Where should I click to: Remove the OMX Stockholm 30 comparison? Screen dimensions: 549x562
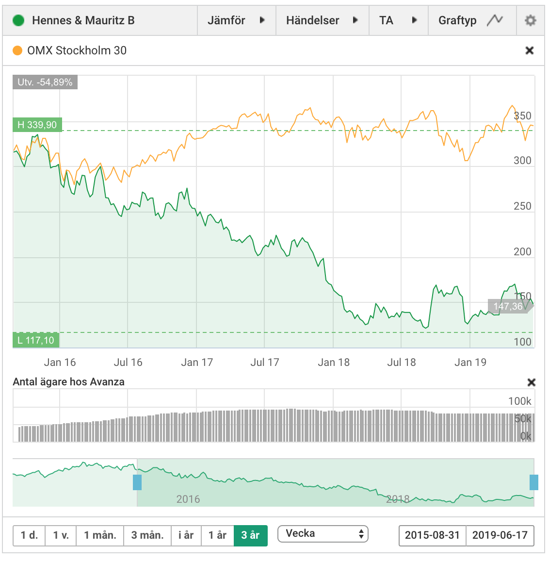[x=529, y=50]
